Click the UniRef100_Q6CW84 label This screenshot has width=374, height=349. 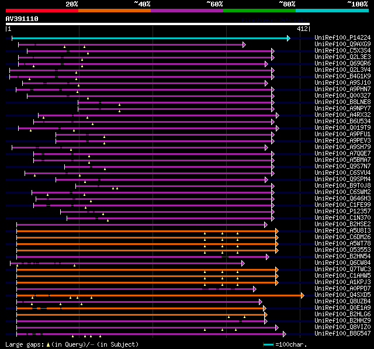[x=342, y=263]
